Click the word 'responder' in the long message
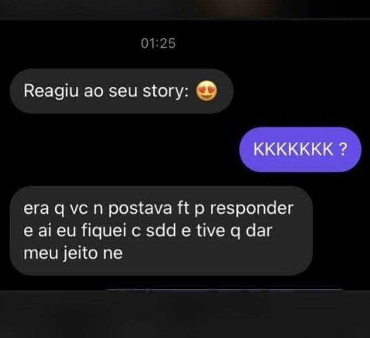The height and width of the screenshot is (338, 370). [252, 209]
